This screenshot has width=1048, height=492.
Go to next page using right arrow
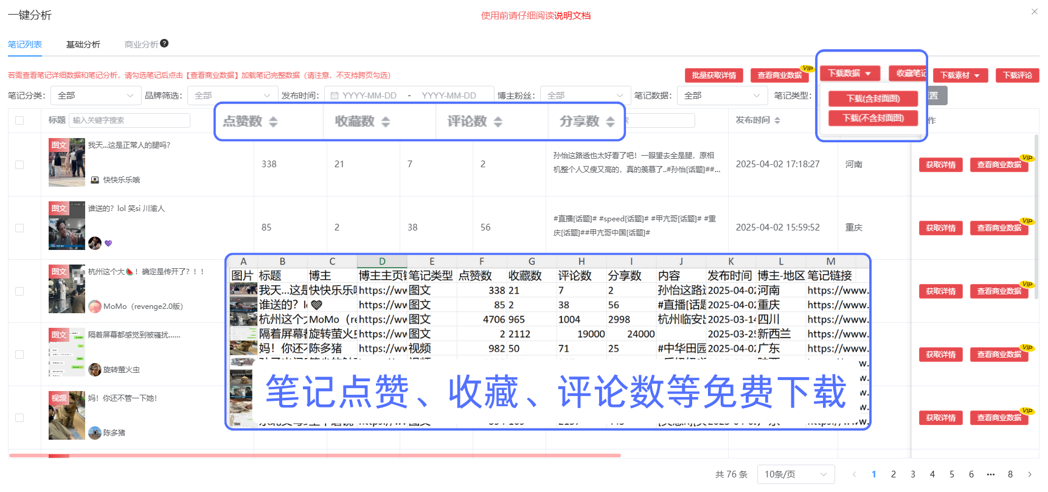coord(1030,474)
